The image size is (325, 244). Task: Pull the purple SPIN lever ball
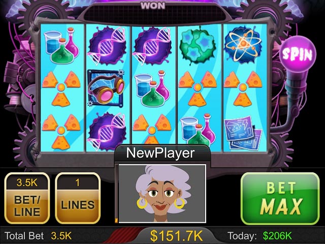(298, 53)
